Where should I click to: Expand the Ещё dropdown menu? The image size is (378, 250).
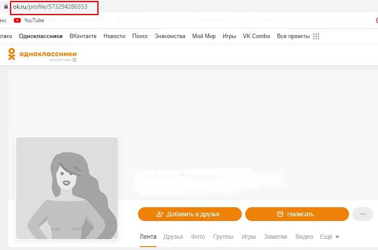click(330, 237)
